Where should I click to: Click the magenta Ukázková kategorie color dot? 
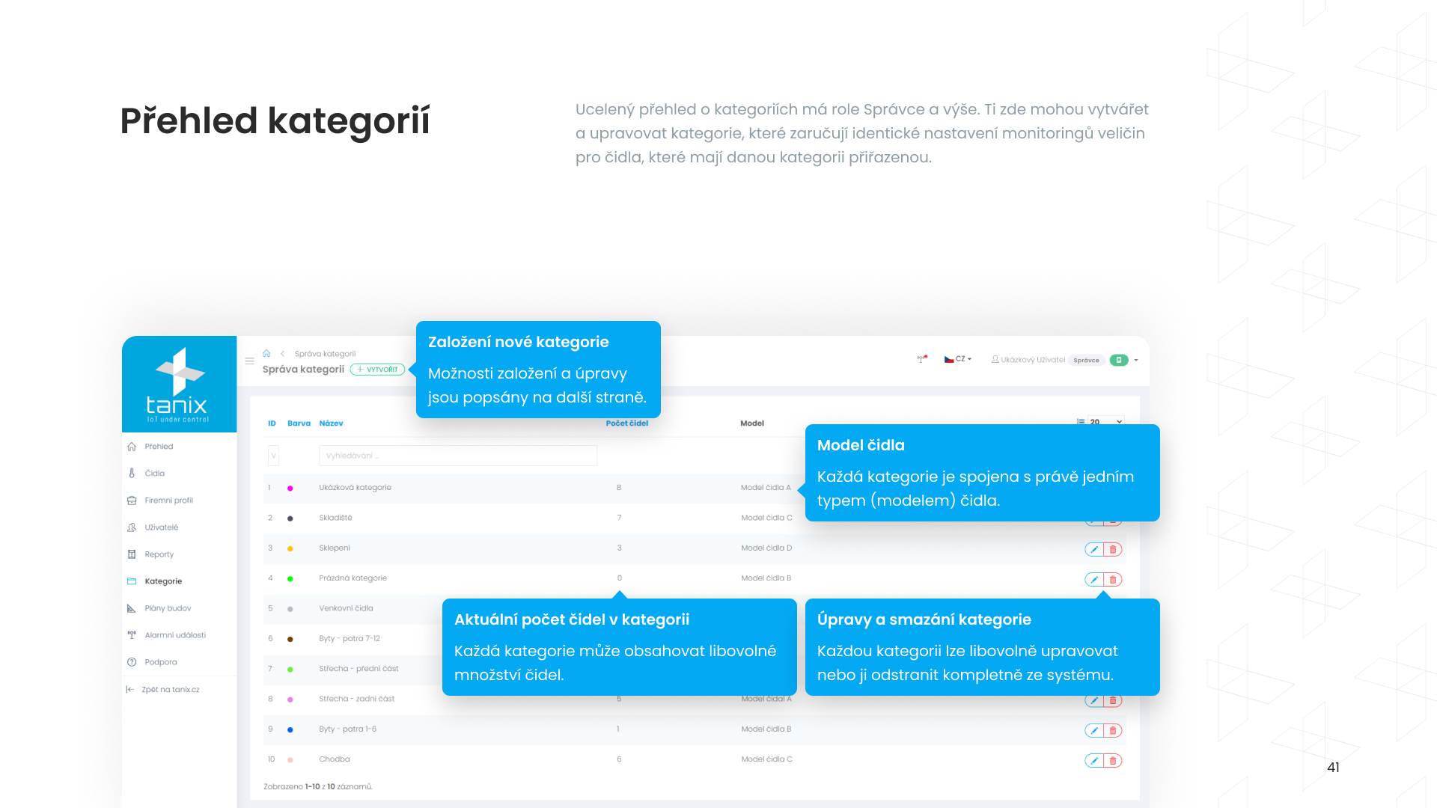(290, 488)
